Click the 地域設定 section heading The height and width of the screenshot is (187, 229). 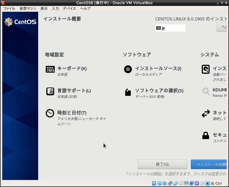[54, 55]
